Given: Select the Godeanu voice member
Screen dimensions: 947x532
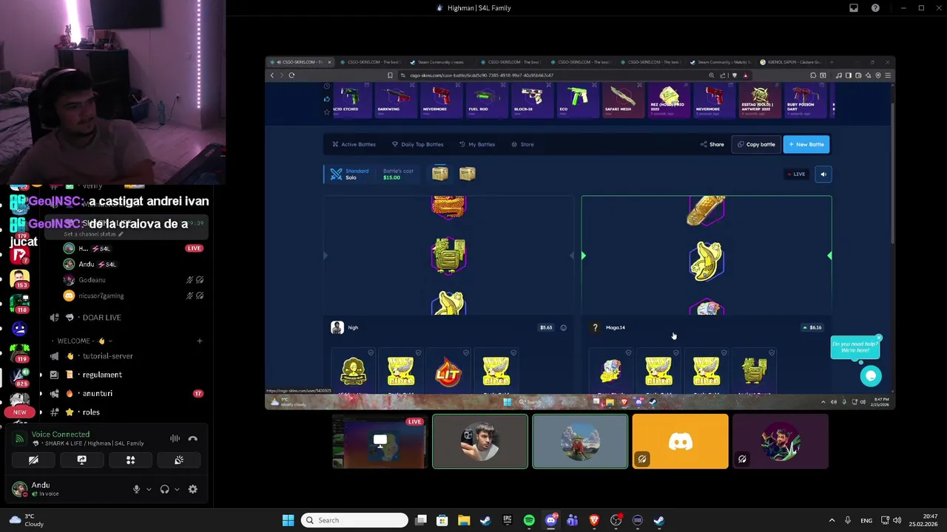Looking at the screenshot, I should [x=133, y=280].
